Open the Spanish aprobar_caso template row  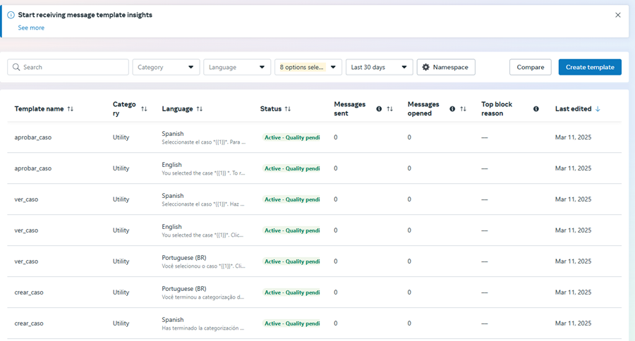click(33, 137)
